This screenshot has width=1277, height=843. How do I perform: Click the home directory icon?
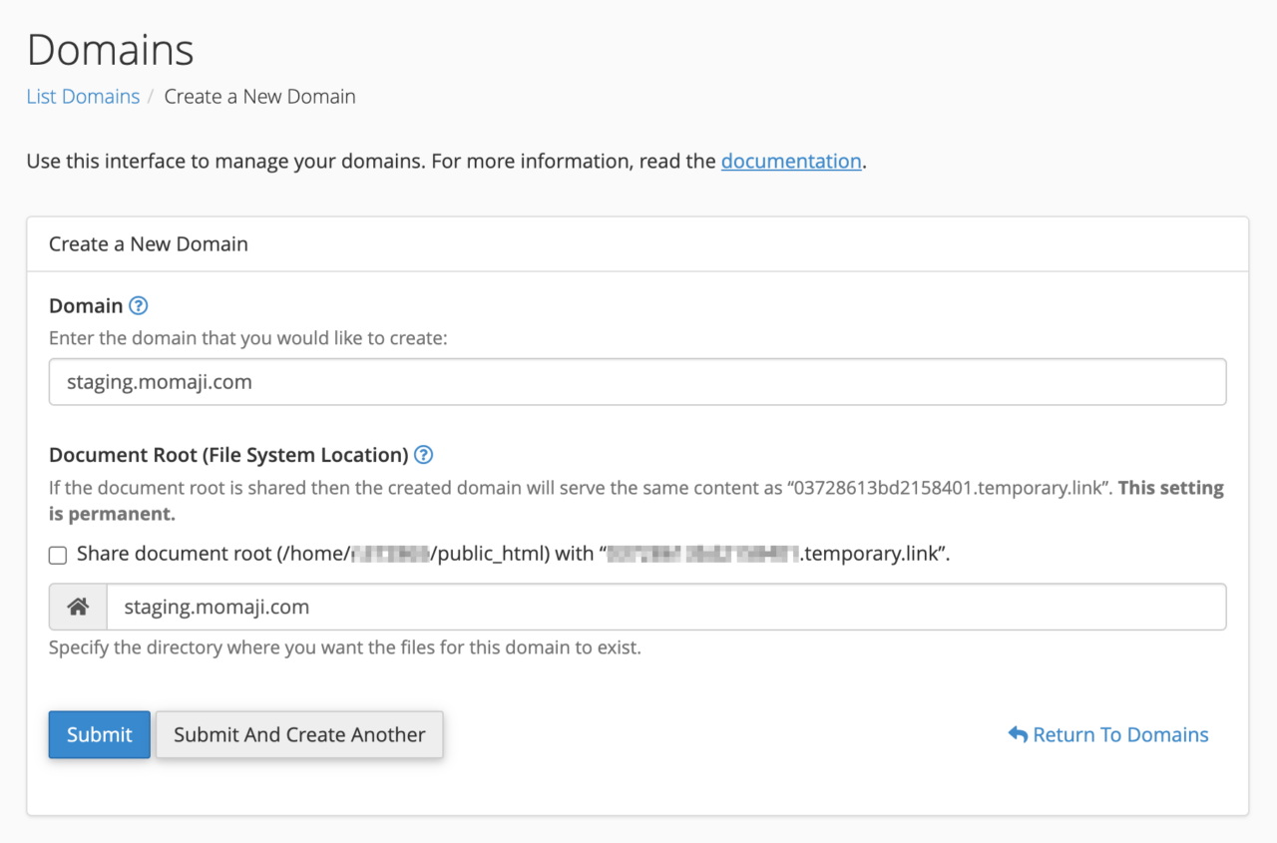coord(78,607)
